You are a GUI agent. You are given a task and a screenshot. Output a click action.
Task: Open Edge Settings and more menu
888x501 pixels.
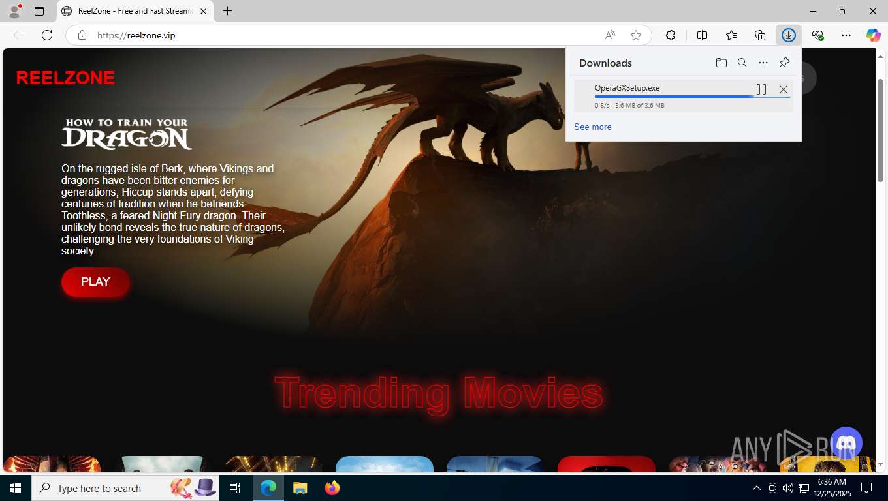pos(846,35)
